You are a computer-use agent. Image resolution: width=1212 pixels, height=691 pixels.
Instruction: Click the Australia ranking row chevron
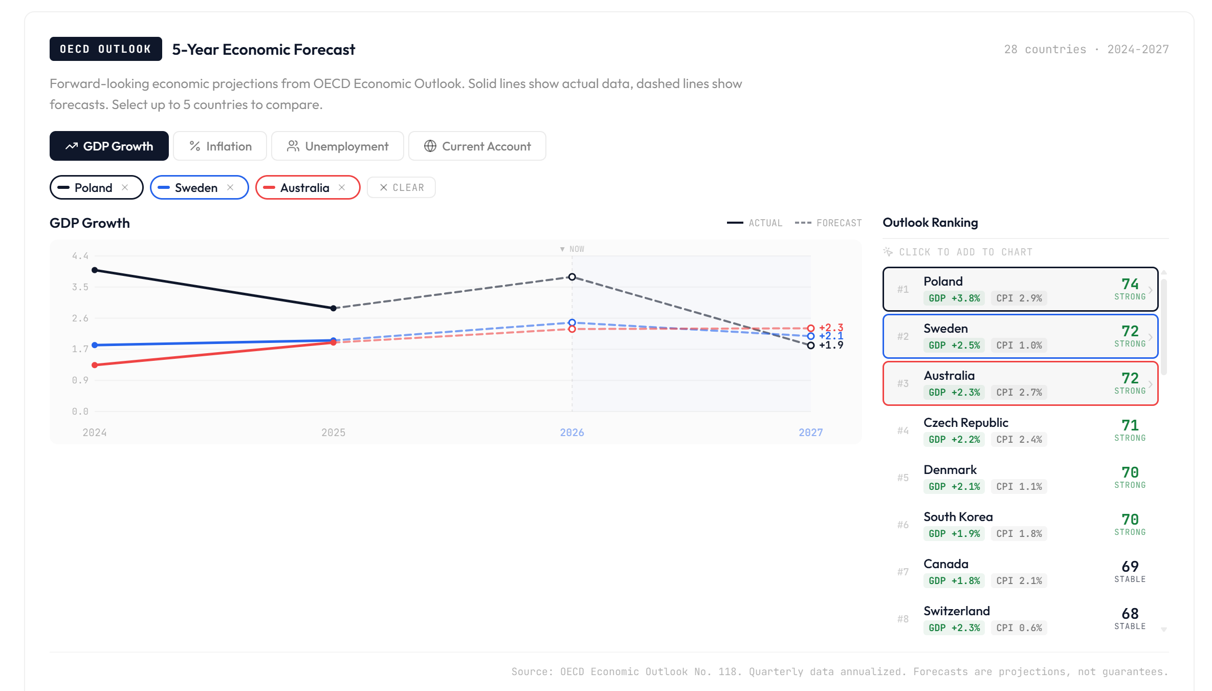click(x=1150, y=384)
